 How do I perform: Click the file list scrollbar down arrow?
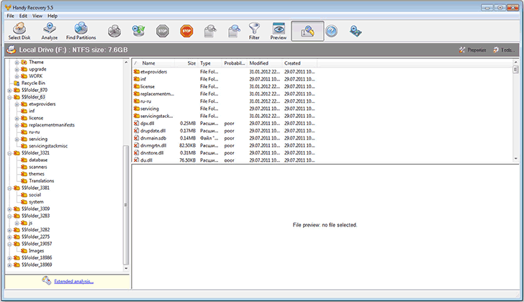(515, 159)
